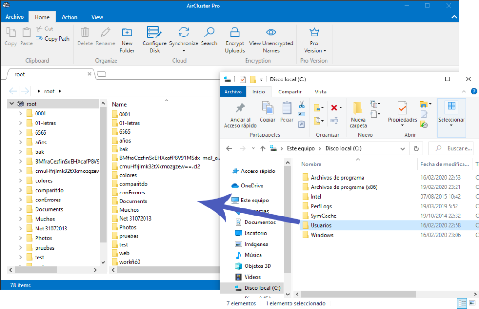Sort by Nombre column in Explorer
Screen dimensions: 479x309
tap(311, 164)
